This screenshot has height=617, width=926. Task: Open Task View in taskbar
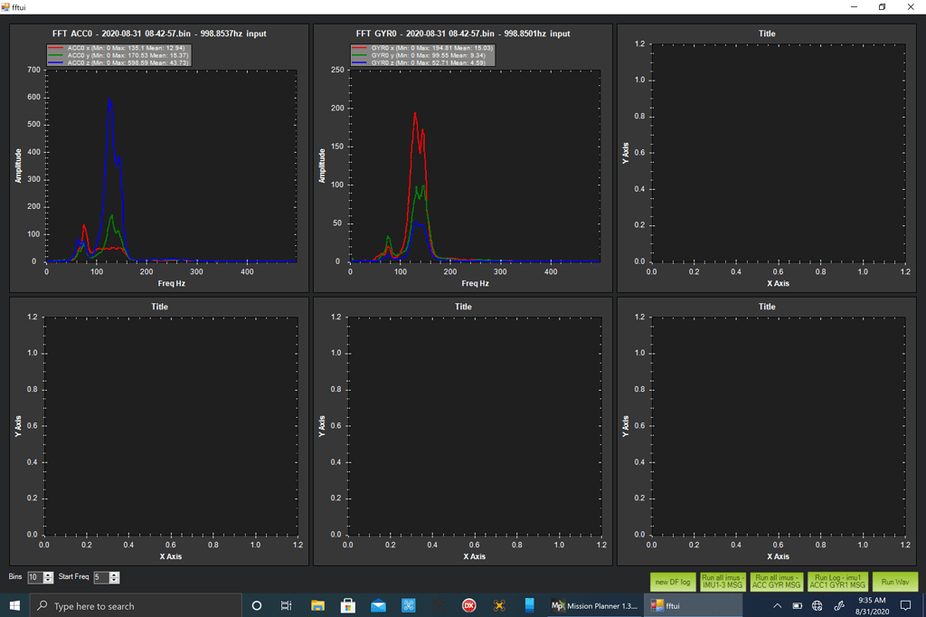[x=287, y=605]
